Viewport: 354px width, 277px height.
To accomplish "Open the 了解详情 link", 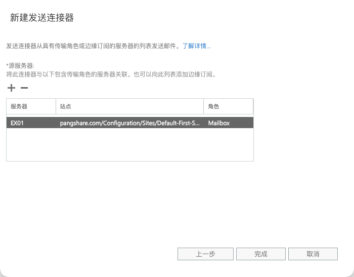I will (x=196, y=46).
